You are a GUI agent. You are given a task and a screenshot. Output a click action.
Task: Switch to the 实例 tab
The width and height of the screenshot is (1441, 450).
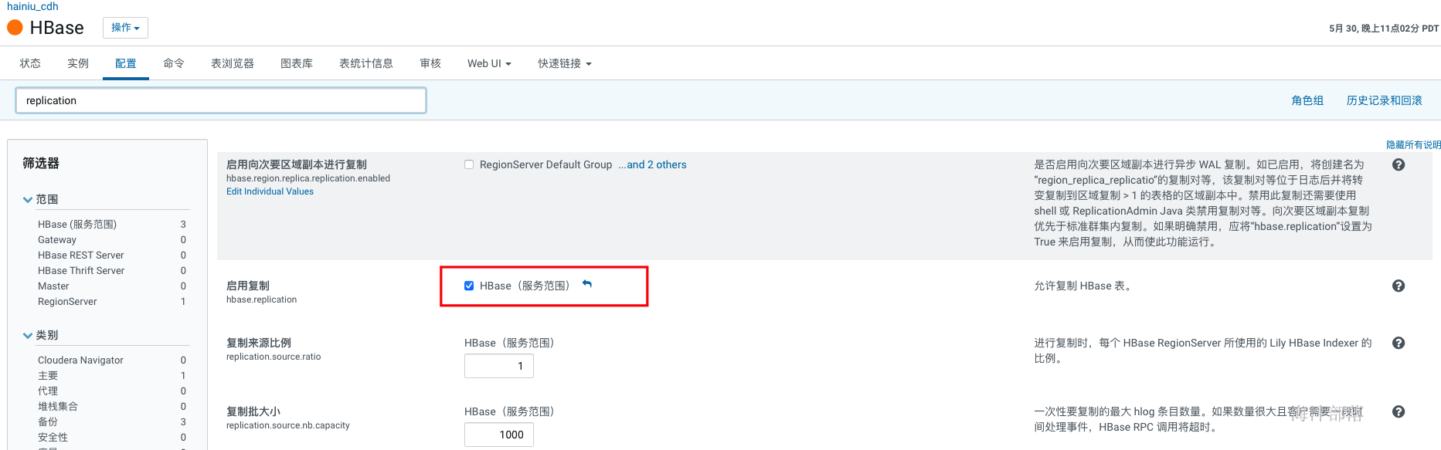click(x=78, y=63)
